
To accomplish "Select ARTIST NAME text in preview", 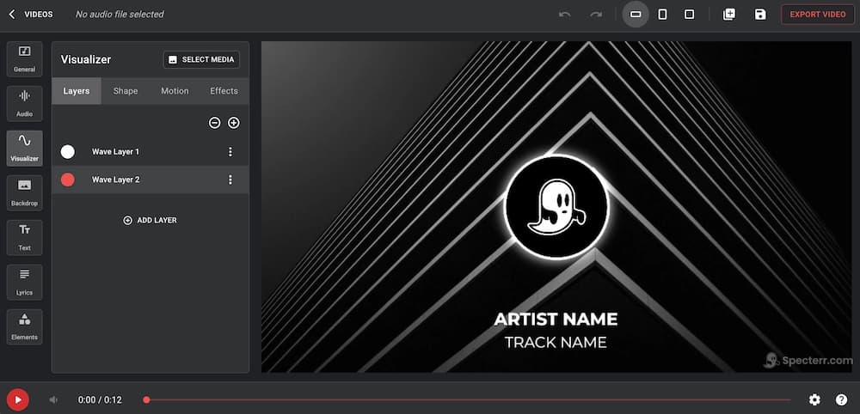I will tap(556, 320).
